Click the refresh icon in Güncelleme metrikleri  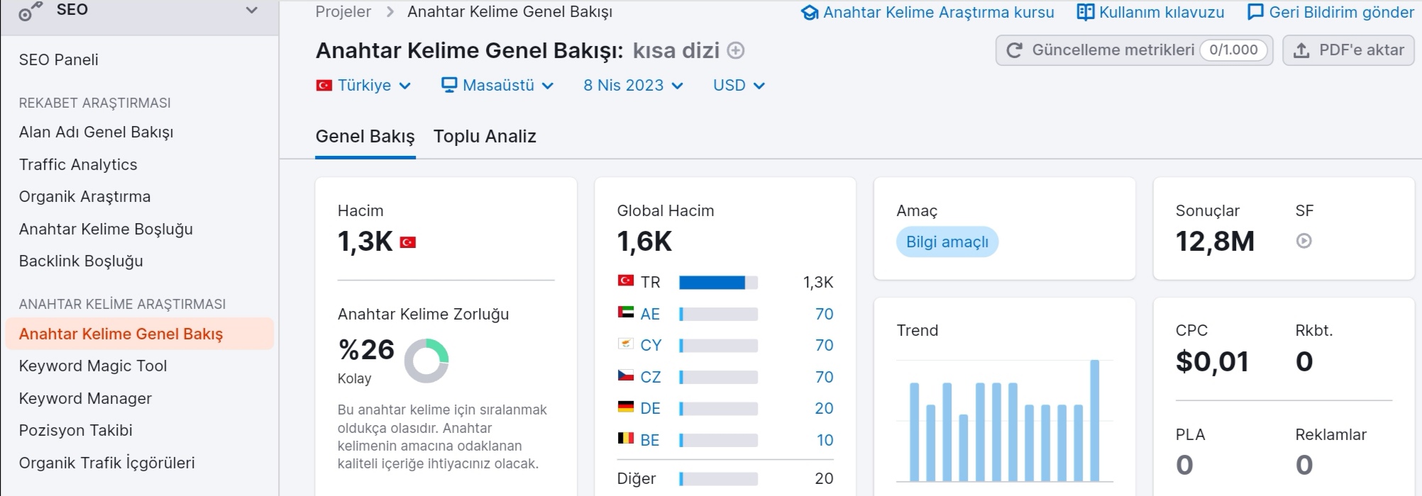click(x=1015, y=50)
